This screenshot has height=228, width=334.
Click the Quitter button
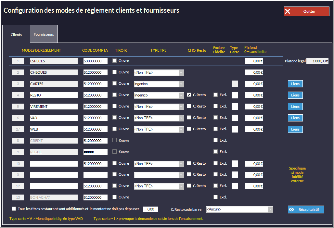(306, 11)
